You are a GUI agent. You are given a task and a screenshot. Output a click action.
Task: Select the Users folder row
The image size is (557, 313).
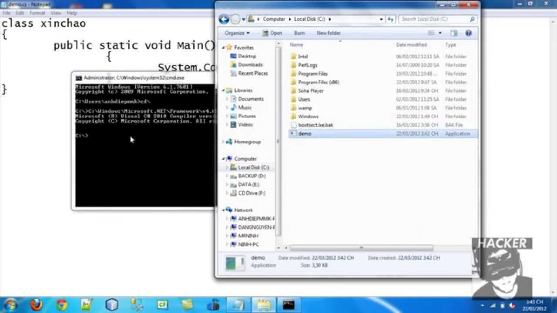pyautogui.click(x=383, y=99)
